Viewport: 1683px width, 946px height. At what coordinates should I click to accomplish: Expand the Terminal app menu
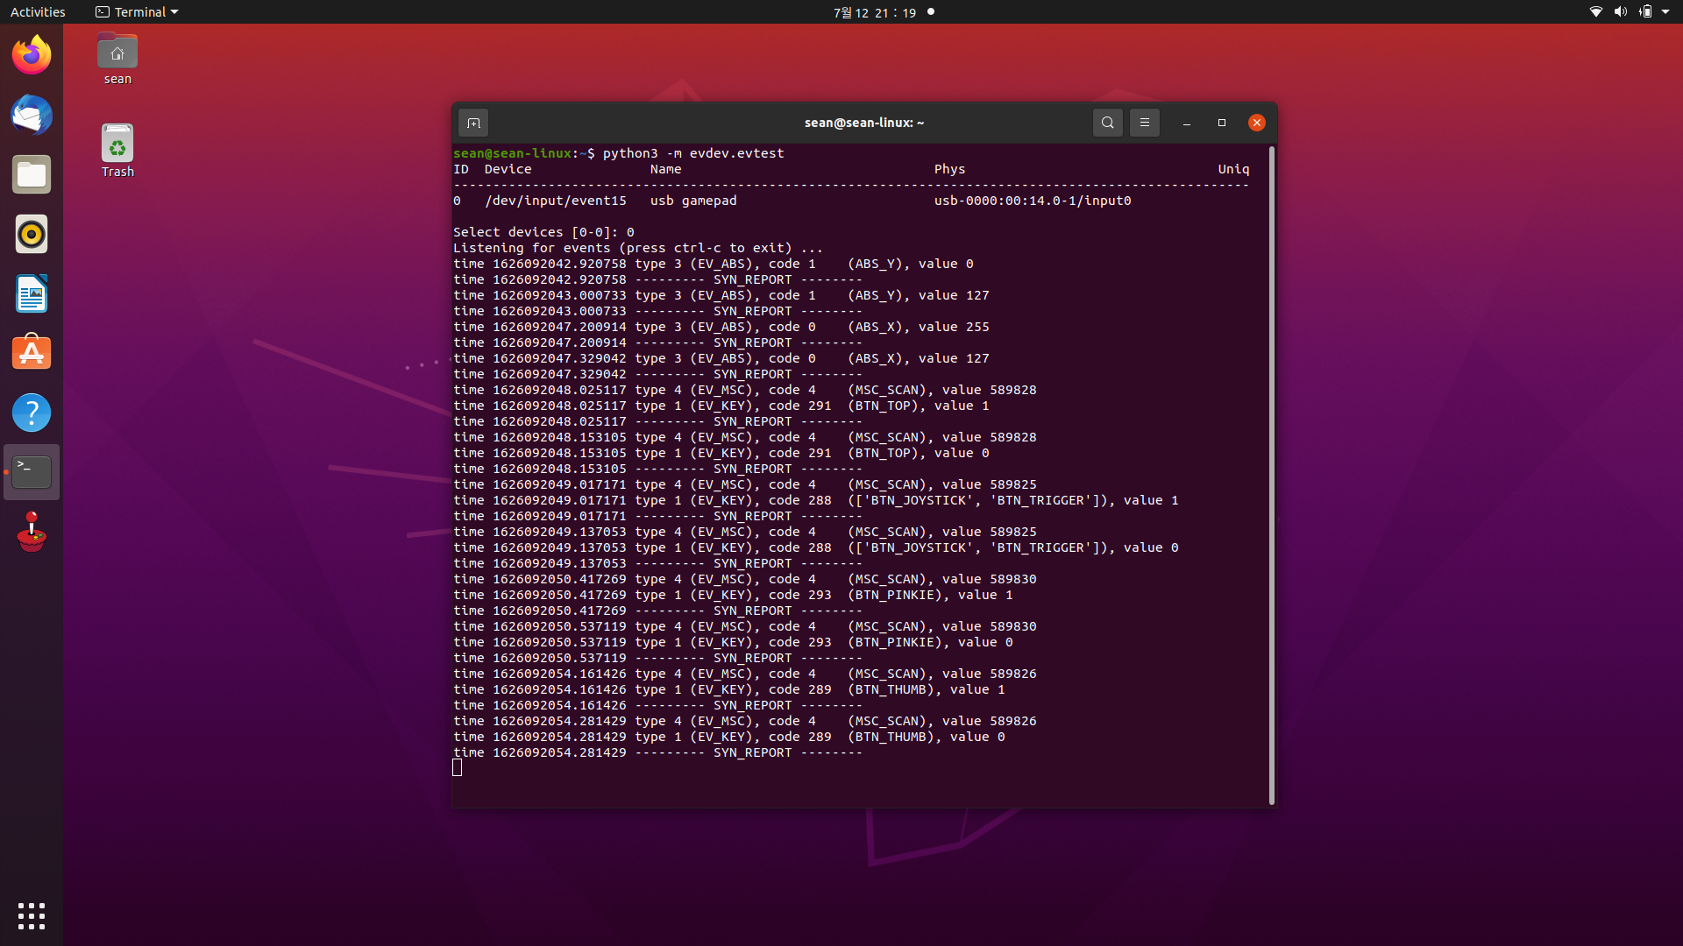click(x=138, y=12)
